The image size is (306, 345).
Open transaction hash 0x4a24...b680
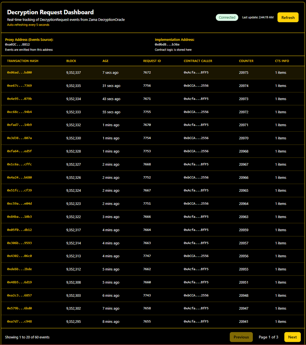(x=20, y=177)
